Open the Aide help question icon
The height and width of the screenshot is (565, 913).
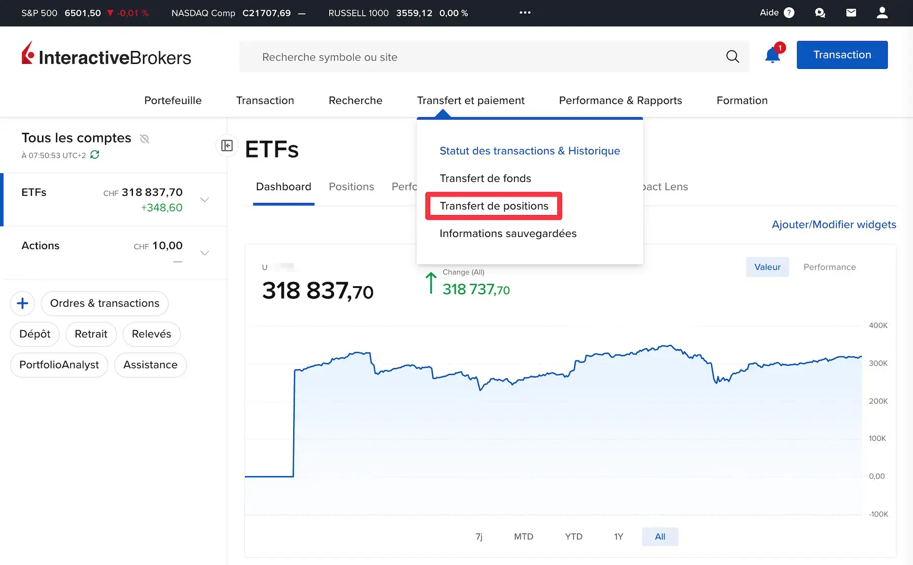(789, 13)
